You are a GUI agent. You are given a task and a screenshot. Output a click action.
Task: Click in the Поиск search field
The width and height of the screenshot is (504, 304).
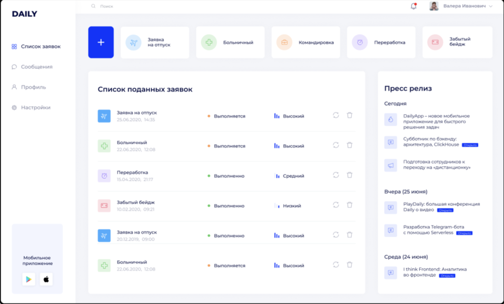158,6
